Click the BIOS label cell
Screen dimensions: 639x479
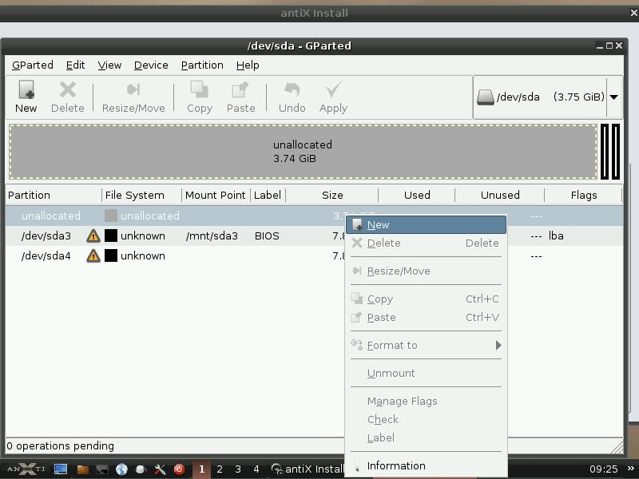click(267, 236)
